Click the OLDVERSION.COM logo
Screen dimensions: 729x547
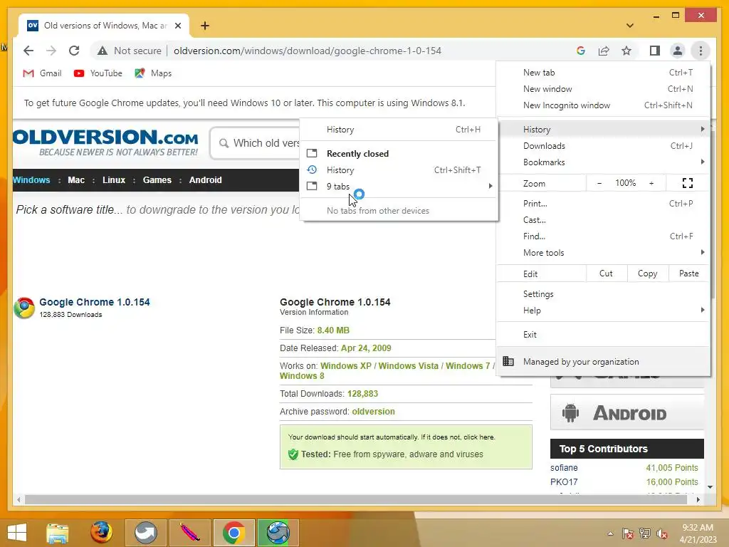coord(105,142)
